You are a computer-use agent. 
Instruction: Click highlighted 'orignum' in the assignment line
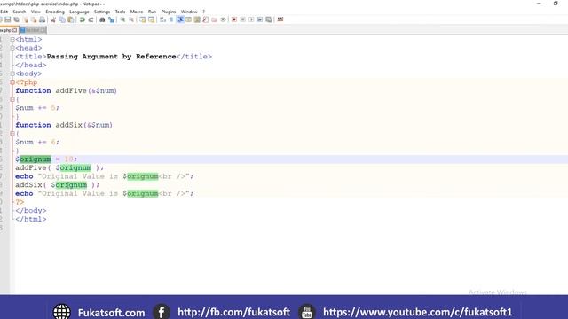[x=35, y=159]
